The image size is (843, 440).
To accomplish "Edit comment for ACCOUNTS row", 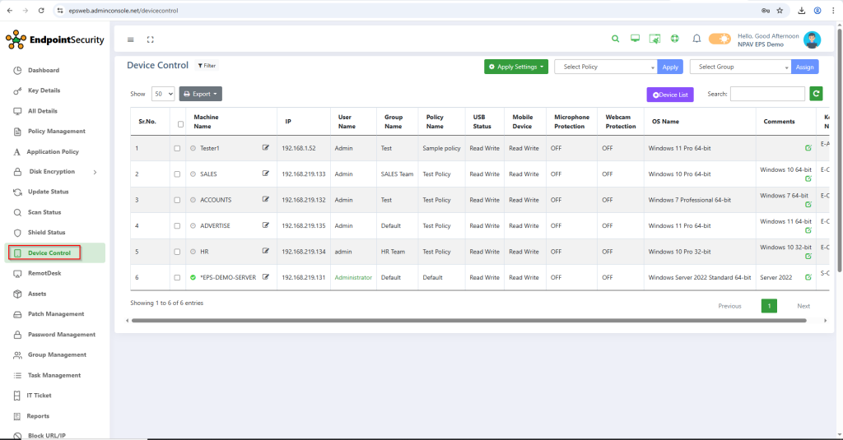I will coord(808,204).
